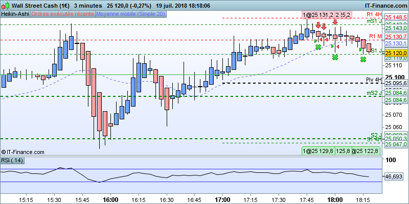The width and height of the screenshot is (409, 204).
Task: Click the Wall Street Cash (1€) title
Action: click(41, 6)
